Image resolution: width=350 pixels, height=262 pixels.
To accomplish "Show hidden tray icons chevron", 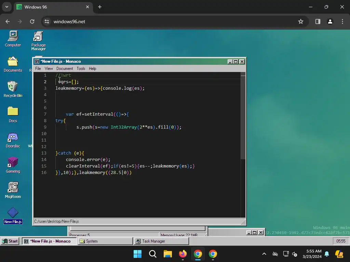I will pyautogui.click(x=264, y=254).
